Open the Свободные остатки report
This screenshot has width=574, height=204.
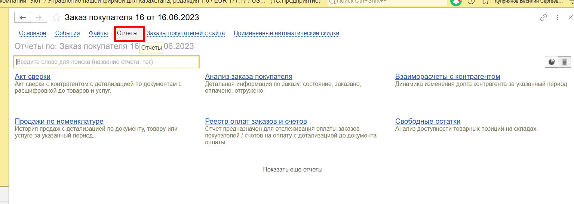pyautogui.click(x=428, y=121)
